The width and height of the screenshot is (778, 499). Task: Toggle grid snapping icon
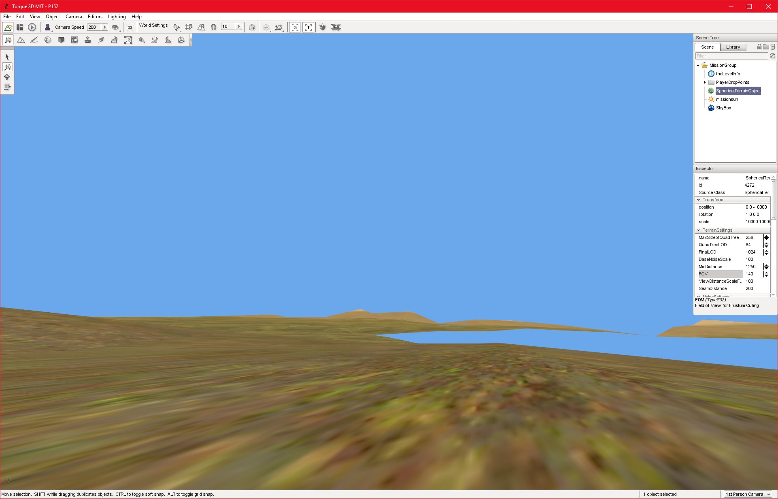(189, 27)
